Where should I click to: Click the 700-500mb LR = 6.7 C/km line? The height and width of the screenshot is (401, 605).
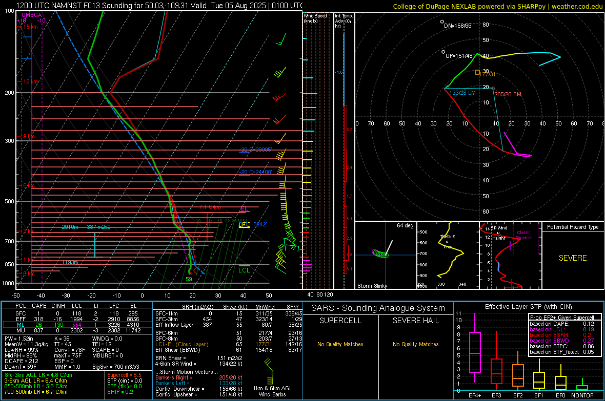[x=36, y=392]
